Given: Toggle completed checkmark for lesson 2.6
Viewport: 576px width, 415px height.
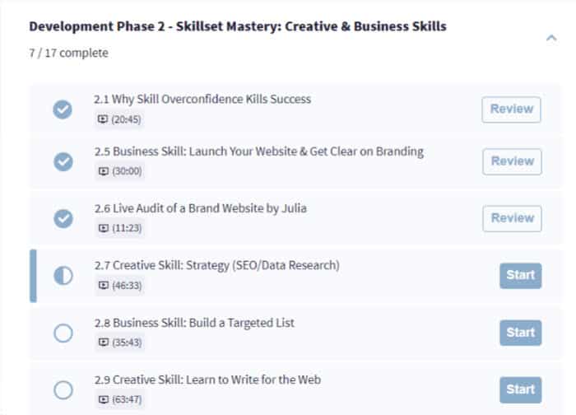Looking at the screenshot, I should (63, 218).
